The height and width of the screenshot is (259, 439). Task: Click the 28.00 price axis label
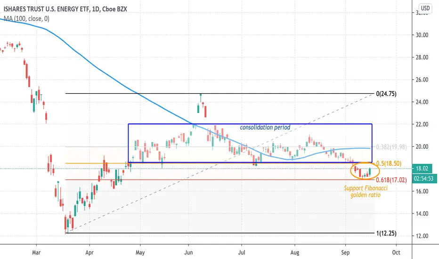(422, 57)
